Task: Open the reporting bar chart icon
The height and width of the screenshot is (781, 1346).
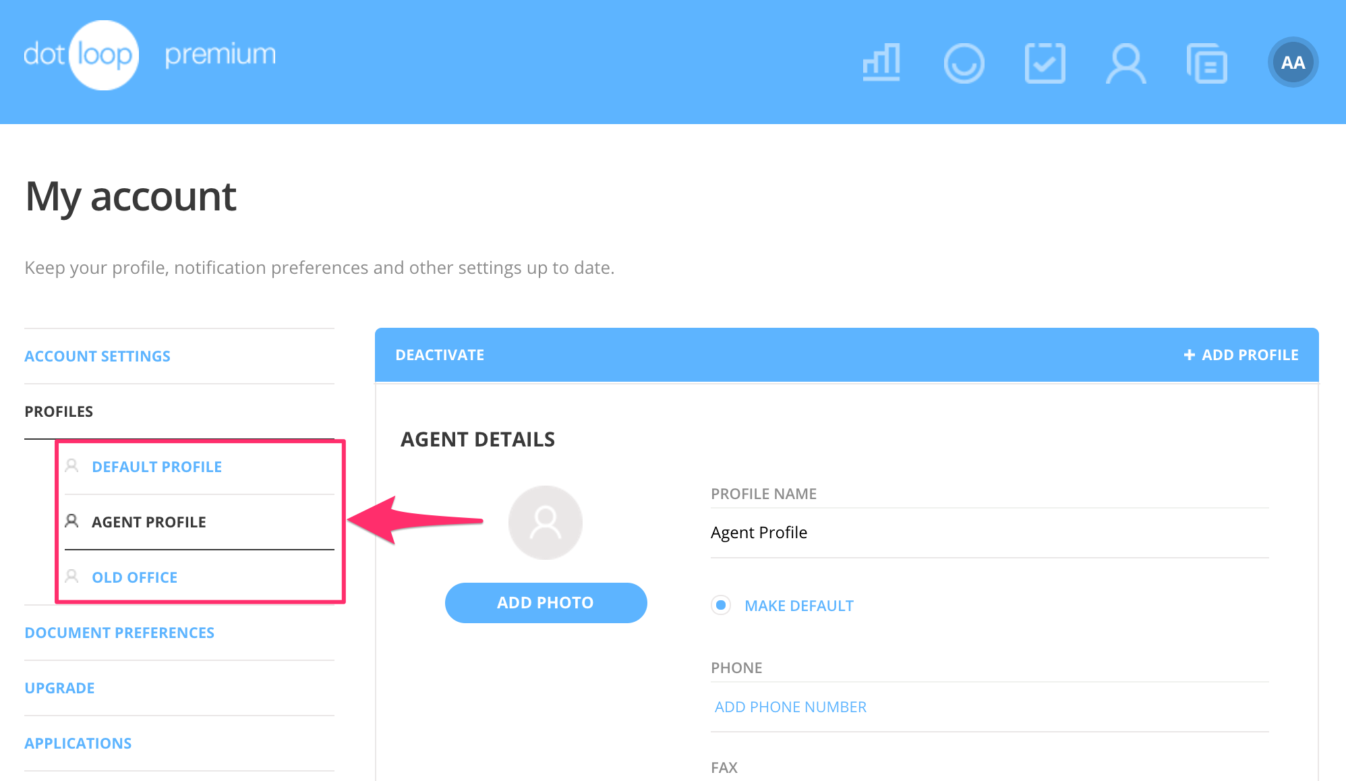Action: pyautogui.click(x=881, y=62)
